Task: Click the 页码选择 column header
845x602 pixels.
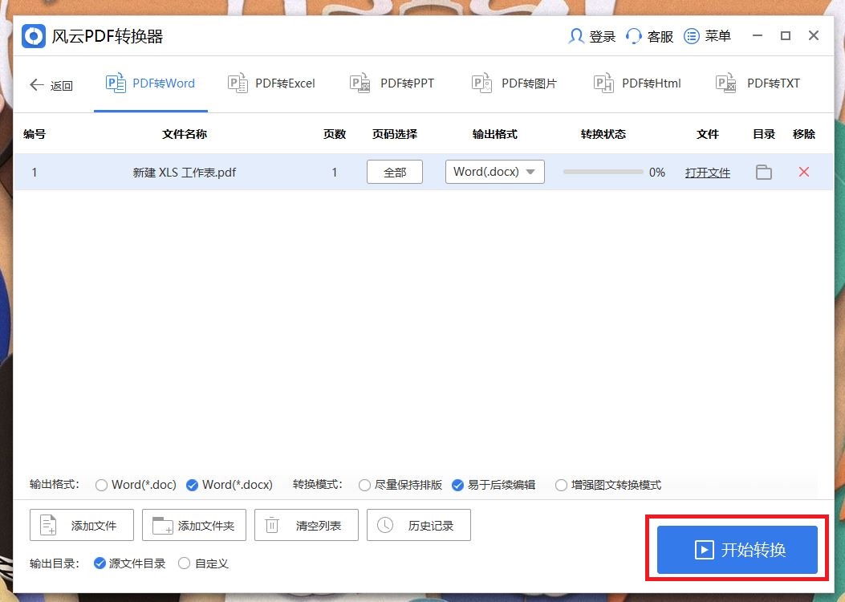Action: (395, 134)
